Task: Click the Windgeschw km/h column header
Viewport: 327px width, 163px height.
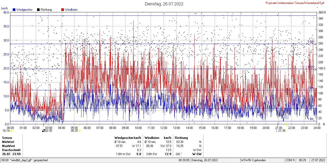Action: pos(128,138)
